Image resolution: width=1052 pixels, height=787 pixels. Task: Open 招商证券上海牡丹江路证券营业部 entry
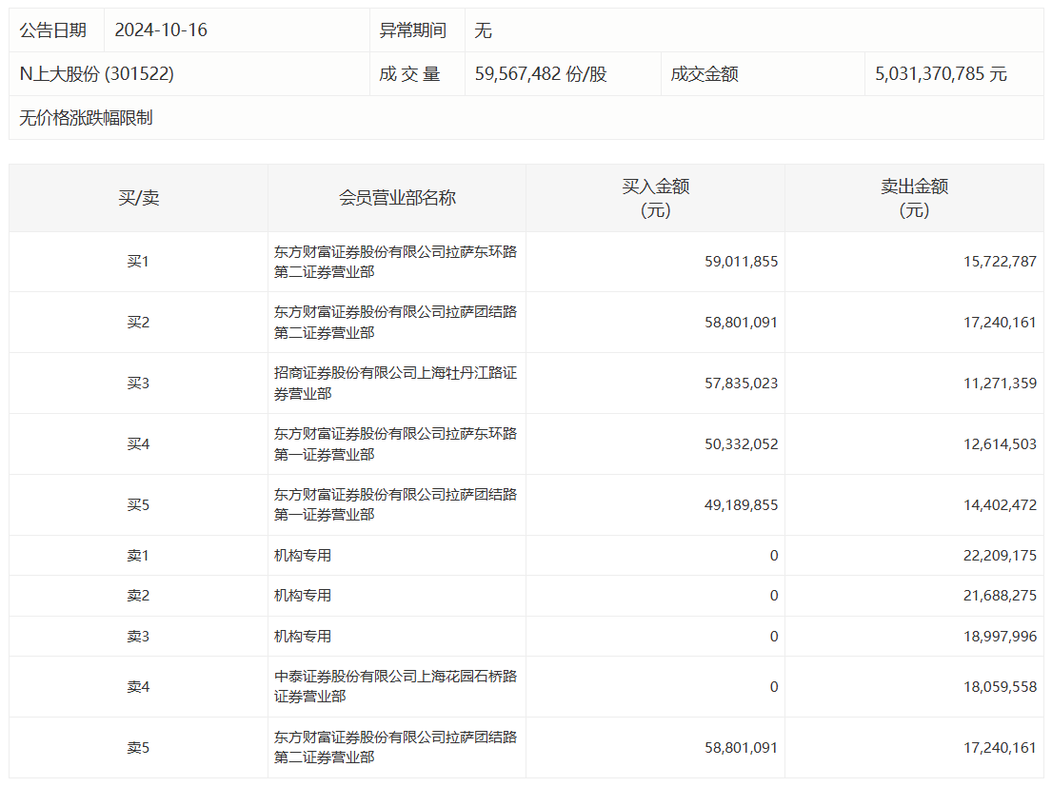click(x=395, y=383)
